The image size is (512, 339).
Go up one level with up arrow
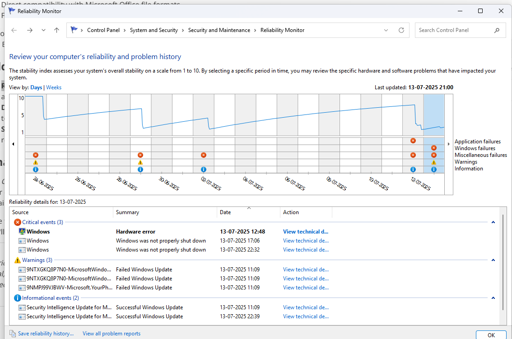point(56,30)
